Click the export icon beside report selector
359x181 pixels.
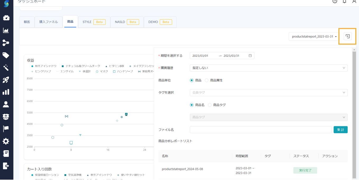[x=348, y=36]
